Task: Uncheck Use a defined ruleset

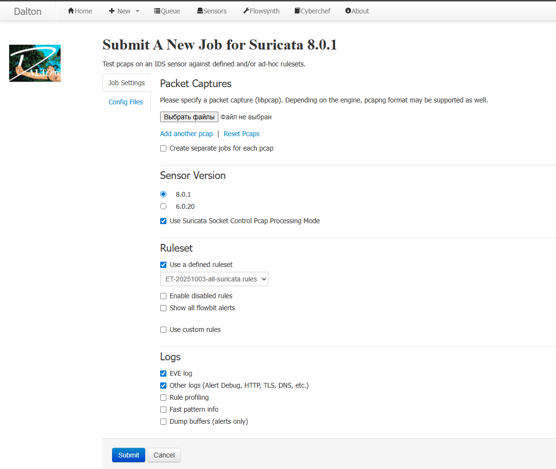Action: [x=163, y=265]
